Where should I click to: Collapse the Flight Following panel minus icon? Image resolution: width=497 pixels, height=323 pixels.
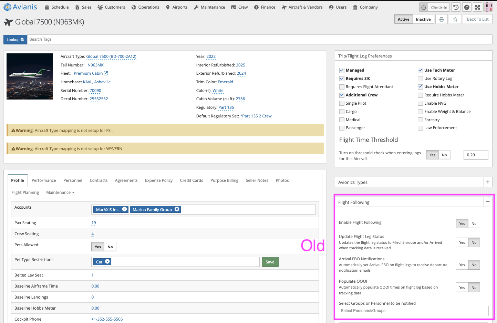coord(488,202)
